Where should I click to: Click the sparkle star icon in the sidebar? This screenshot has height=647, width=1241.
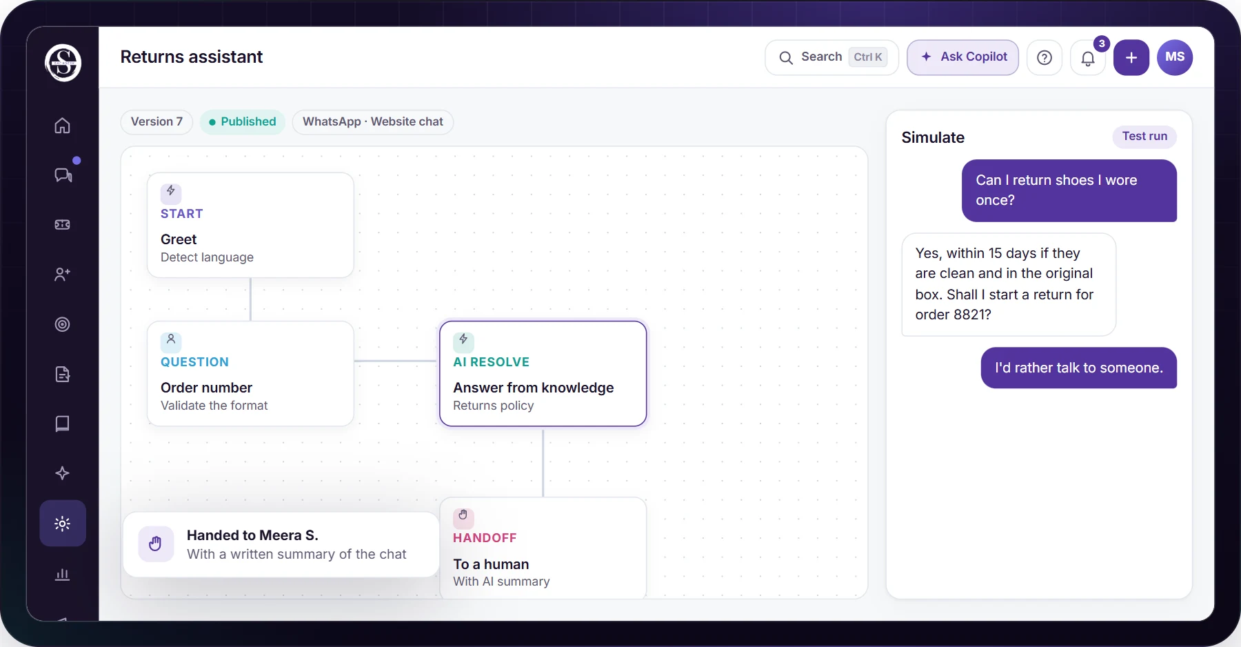tap(63, 473)
